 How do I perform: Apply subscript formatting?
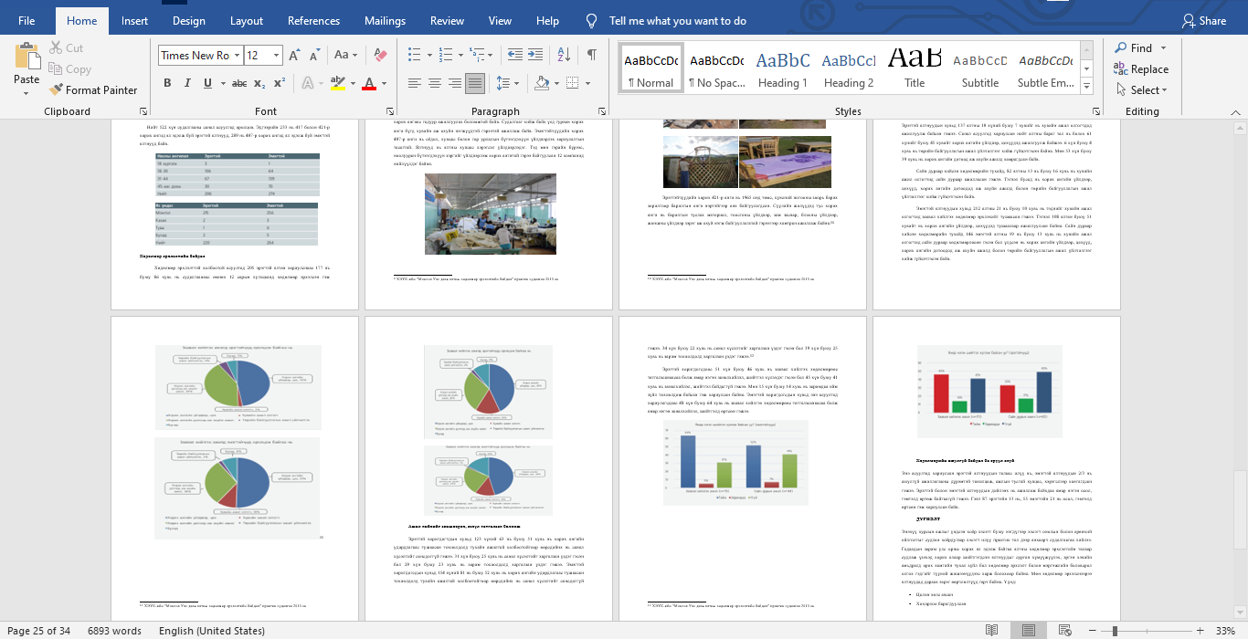pos(259,83)
